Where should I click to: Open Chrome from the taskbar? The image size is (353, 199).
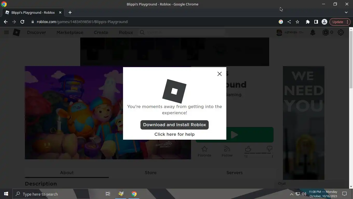click(134, 194)
